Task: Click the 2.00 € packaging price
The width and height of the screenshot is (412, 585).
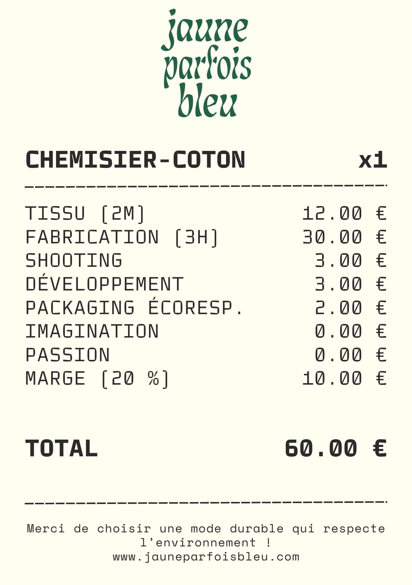Action: [350, 308]
